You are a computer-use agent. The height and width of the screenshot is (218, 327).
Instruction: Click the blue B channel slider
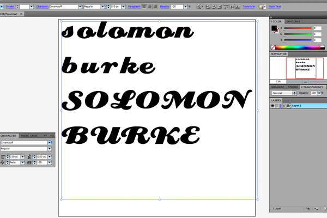pos(298,40)
